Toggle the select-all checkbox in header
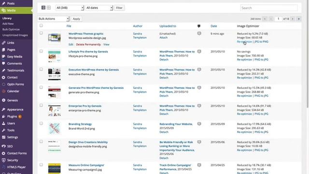The height and width of the screenshot is (174, 309). tap(41, 26)
